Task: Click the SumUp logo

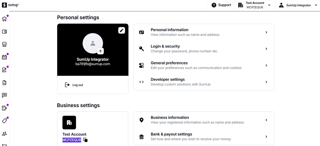Action: tap(11, 5)
